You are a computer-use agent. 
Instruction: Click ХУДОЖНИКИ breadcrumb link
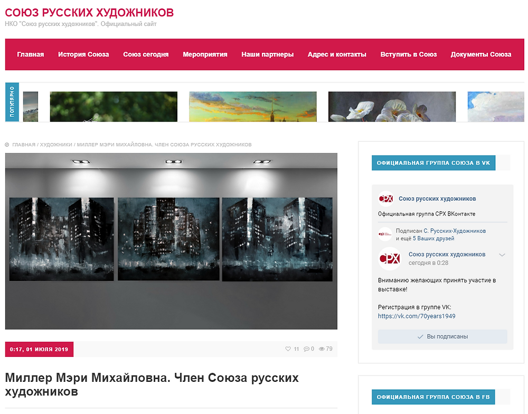(x=56, y=145)
